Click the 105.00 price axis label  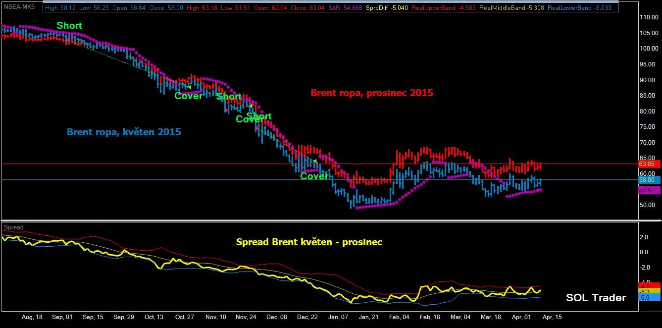coord(649,33)
